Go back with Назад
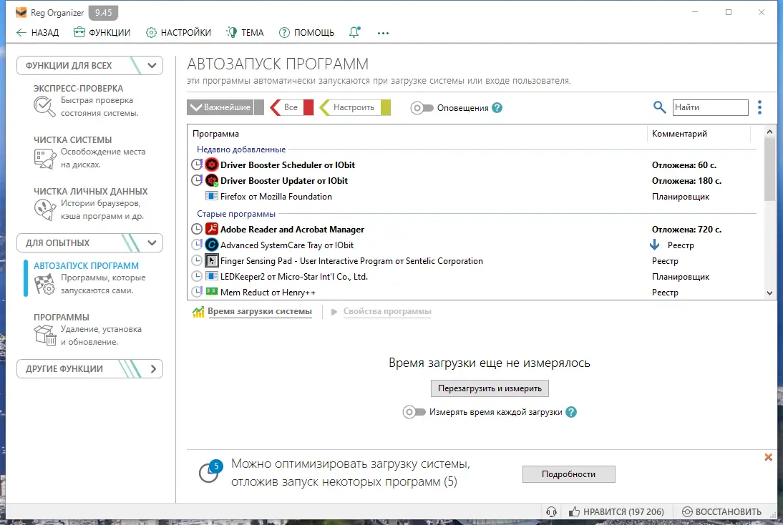This screenshot has height=525, width=783. [37, 32]
